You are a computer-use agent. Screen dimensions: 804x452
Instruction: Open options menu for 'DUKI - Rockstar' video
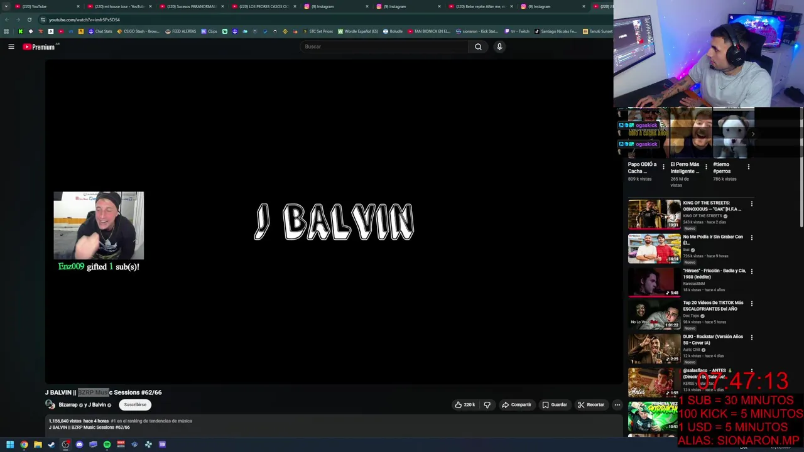751,338
